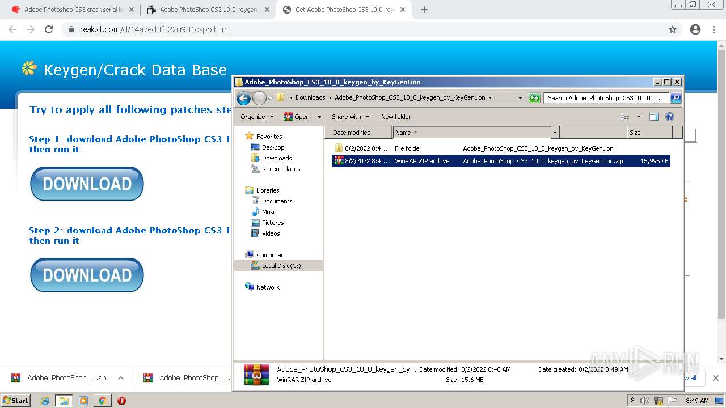
Task: Open address bar history dropdown
Action: point(520,97)
